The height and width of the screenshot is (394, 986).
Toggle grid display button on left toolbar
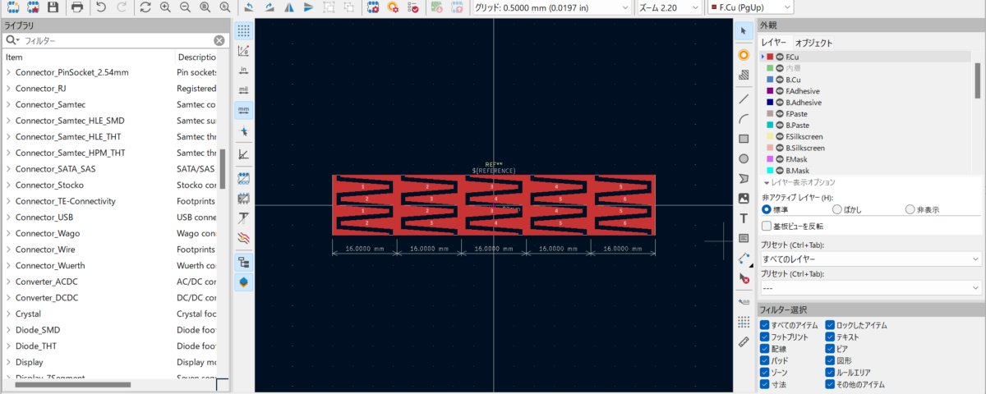[244, 30]
